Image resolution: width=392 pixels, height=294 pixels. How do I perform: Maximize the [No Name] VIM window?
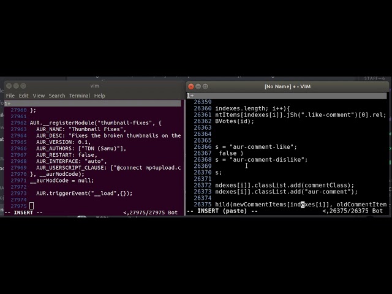[205, 86]
